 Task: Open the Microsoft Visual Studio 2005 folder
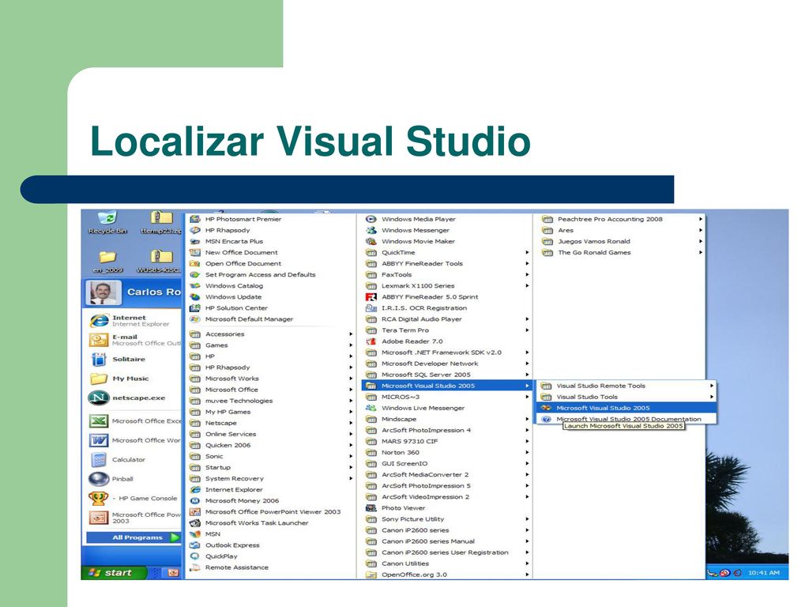447,386
